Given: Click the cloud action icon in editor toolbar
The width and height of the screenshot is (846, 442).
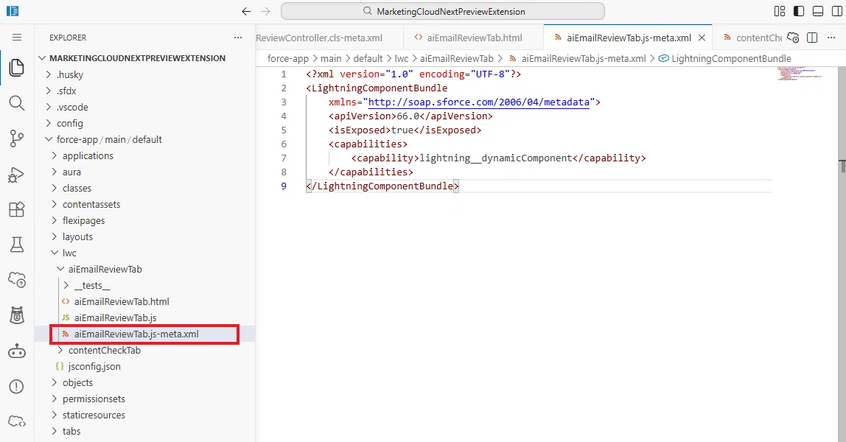Looking at the screenshot, I should (793, 38).
